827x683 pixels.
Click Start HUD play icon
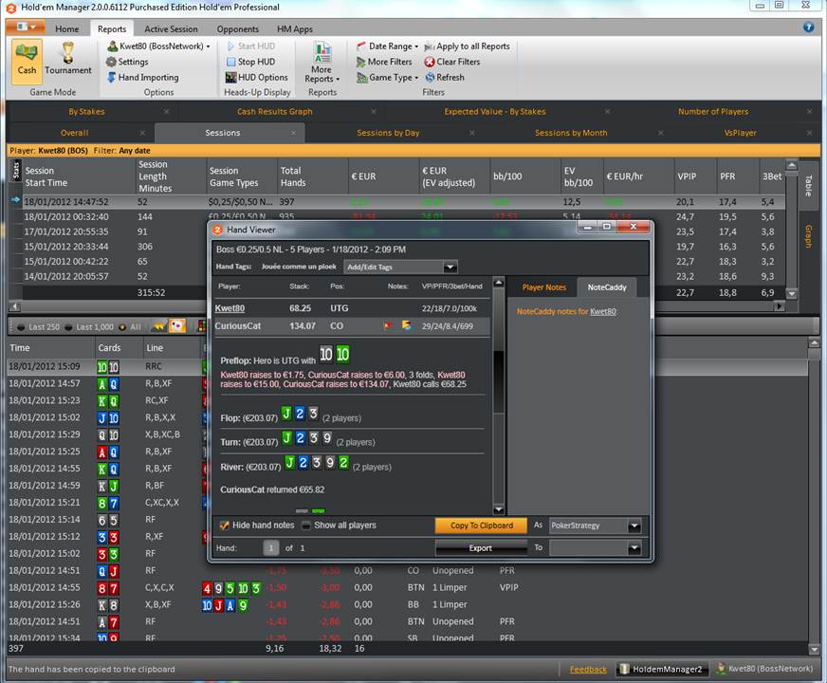pos(230,46)
